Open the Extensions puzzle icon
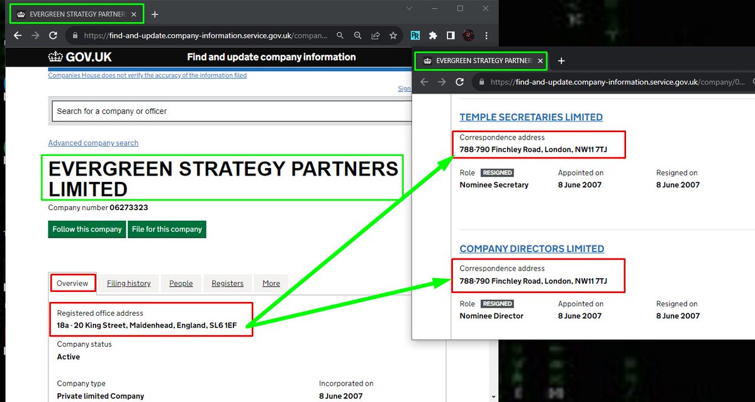The image size is (755, 402). [x=433, y=36]
